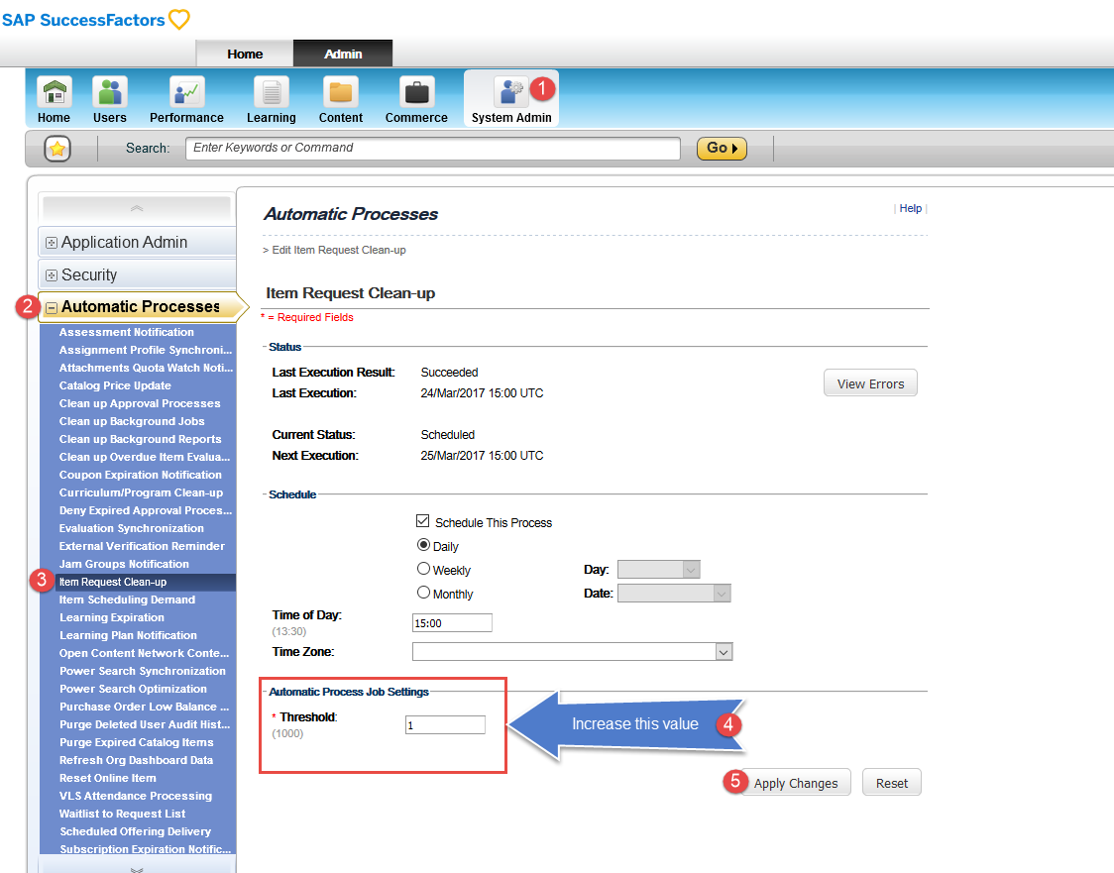Click the Time of Day field
Viewport: 1114px width, 873px height.
click(452, 623)
